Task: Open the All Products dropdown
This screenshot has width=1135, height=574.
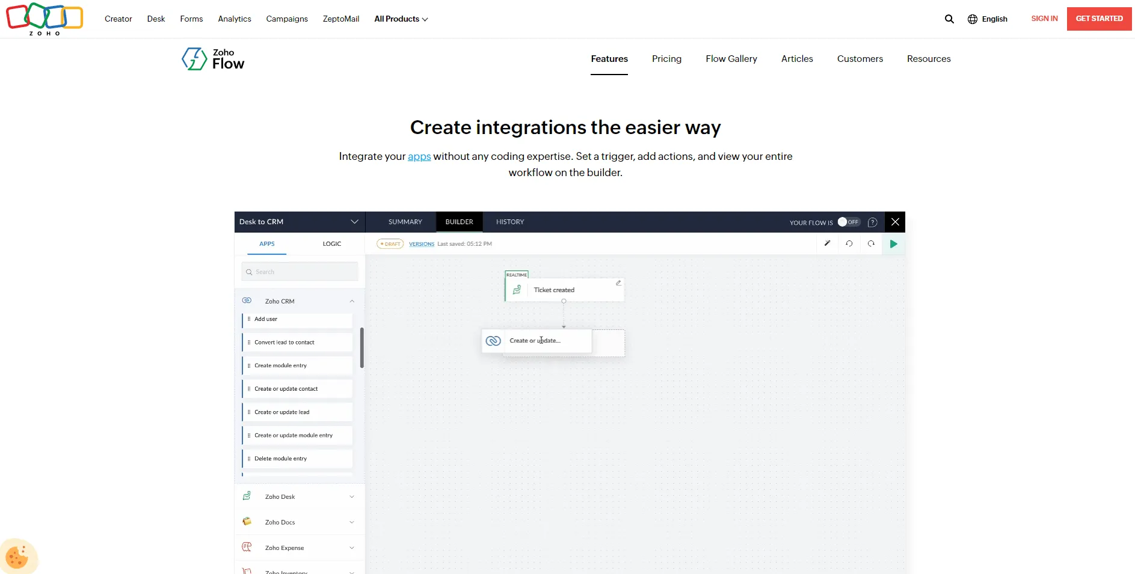Action: tap(401, 19)
